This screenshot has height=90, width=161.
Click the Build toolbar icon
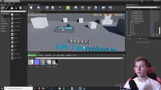[96, 8]
